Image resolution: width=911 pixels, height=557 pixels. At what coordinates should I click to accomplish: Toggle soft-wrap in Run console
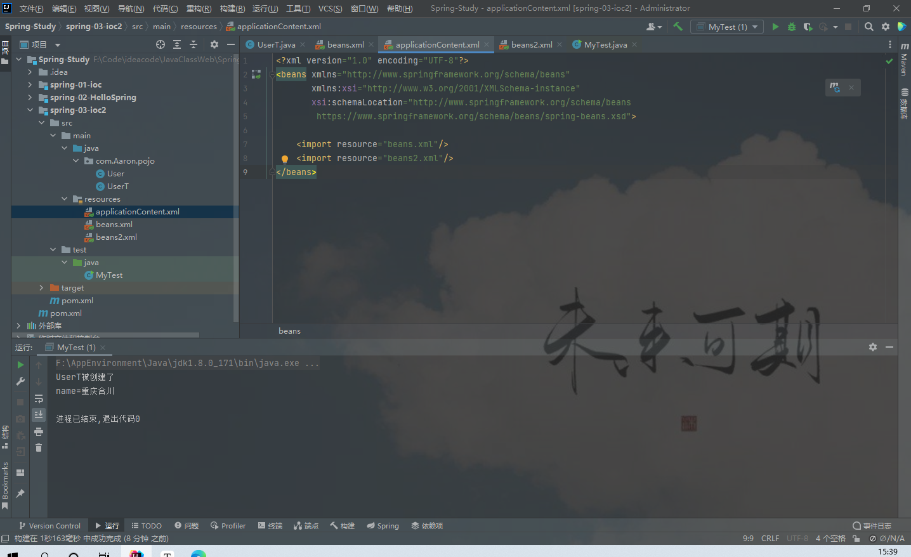(39, 398)
